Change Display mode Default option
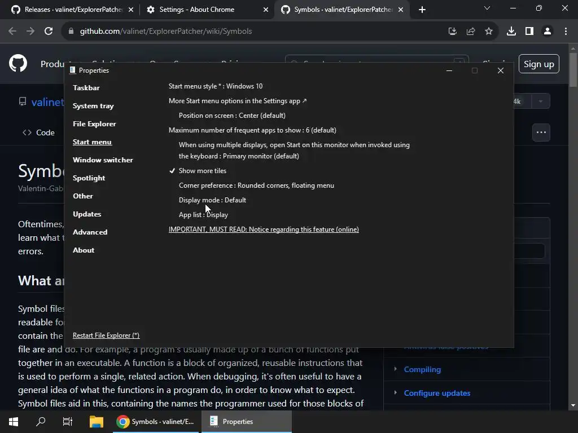This screenshot has width=578, height=433. click(x=212, y=200)
